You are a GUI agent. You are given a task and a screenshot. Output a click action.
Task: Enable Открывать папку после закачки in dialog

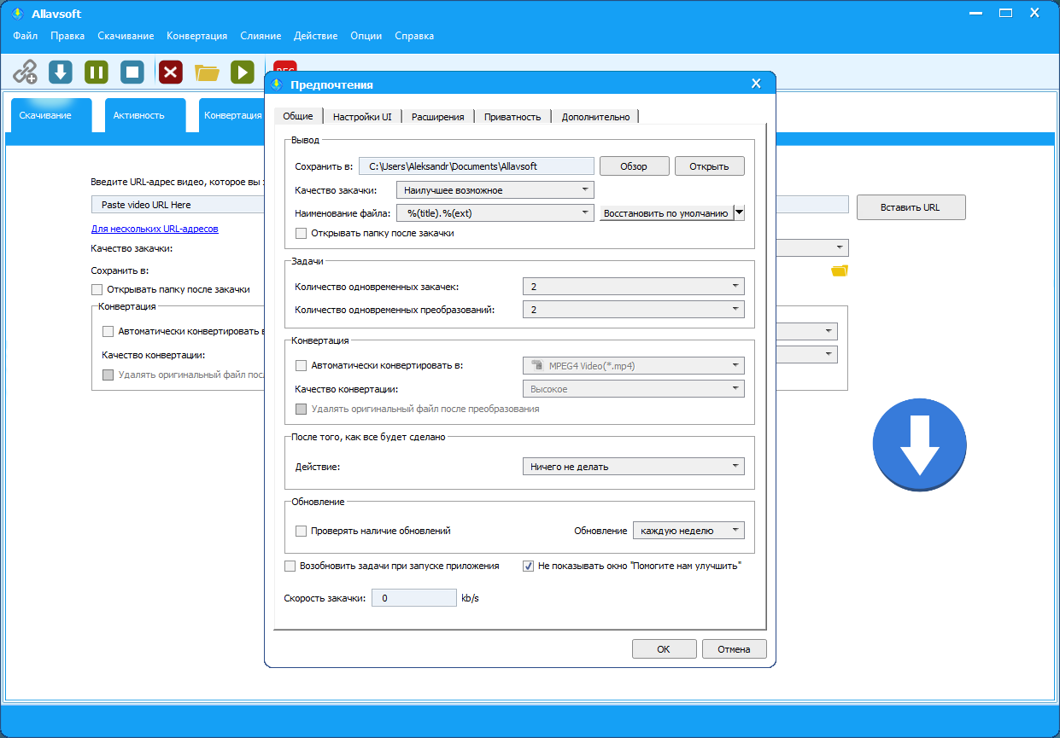click(301, 232)
